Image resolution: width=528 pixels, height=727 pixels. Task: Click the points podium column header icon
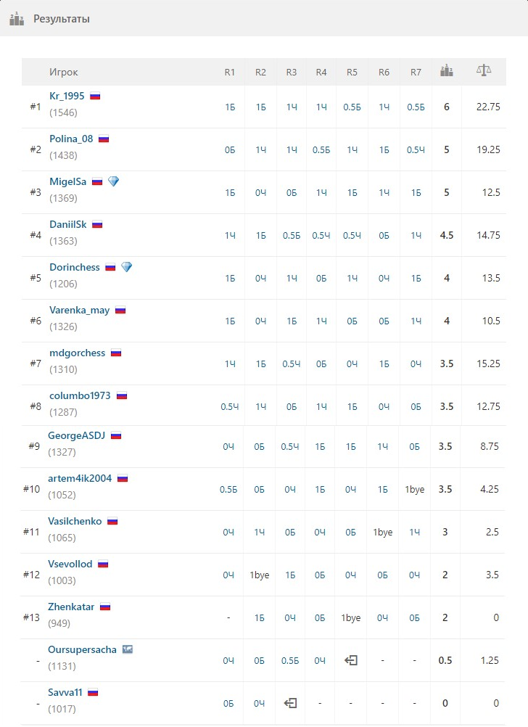(447, 71)
